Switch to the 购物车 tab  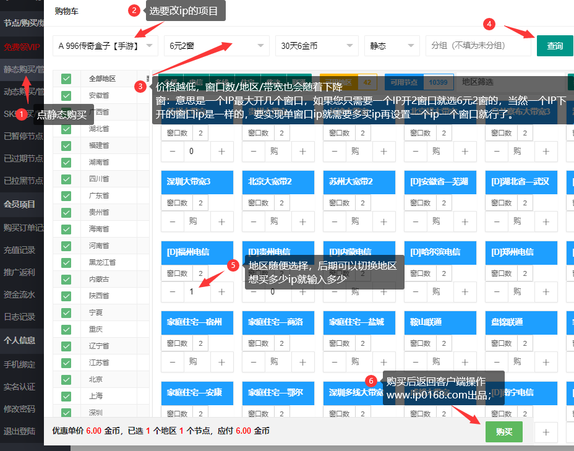[x=67, y=11]
